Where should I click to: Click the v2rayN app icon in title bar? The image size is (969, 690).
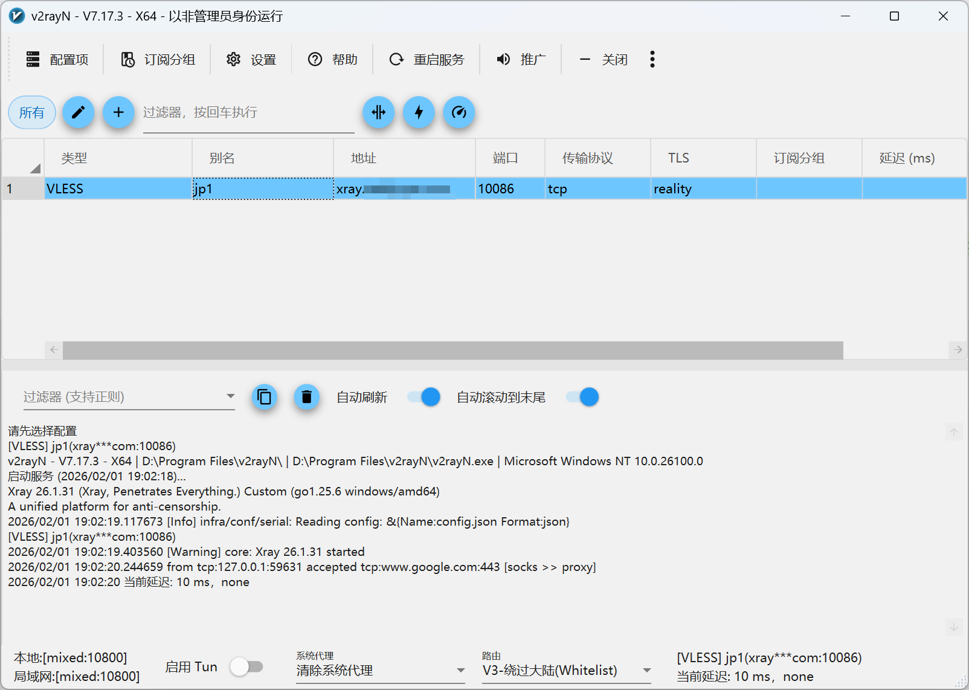tap(17, 16)
